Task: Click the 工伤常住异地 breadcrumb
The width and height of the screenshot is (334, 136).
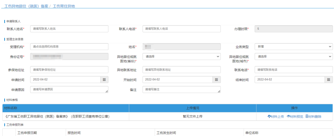Action: coord(64,6)
